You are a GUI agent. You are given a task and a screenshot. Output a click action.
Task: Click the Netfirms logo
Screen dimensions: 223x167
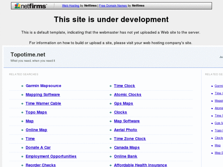point(30,6)
